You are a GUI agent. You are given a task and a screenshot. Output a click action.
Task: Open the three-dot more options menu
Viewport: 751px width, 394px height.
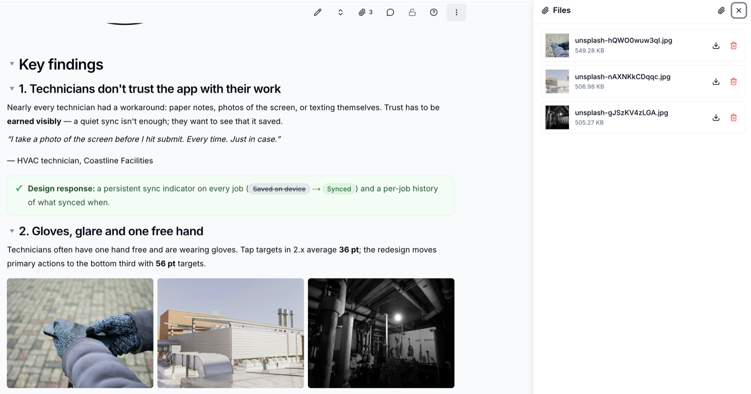tap(456, 13)
